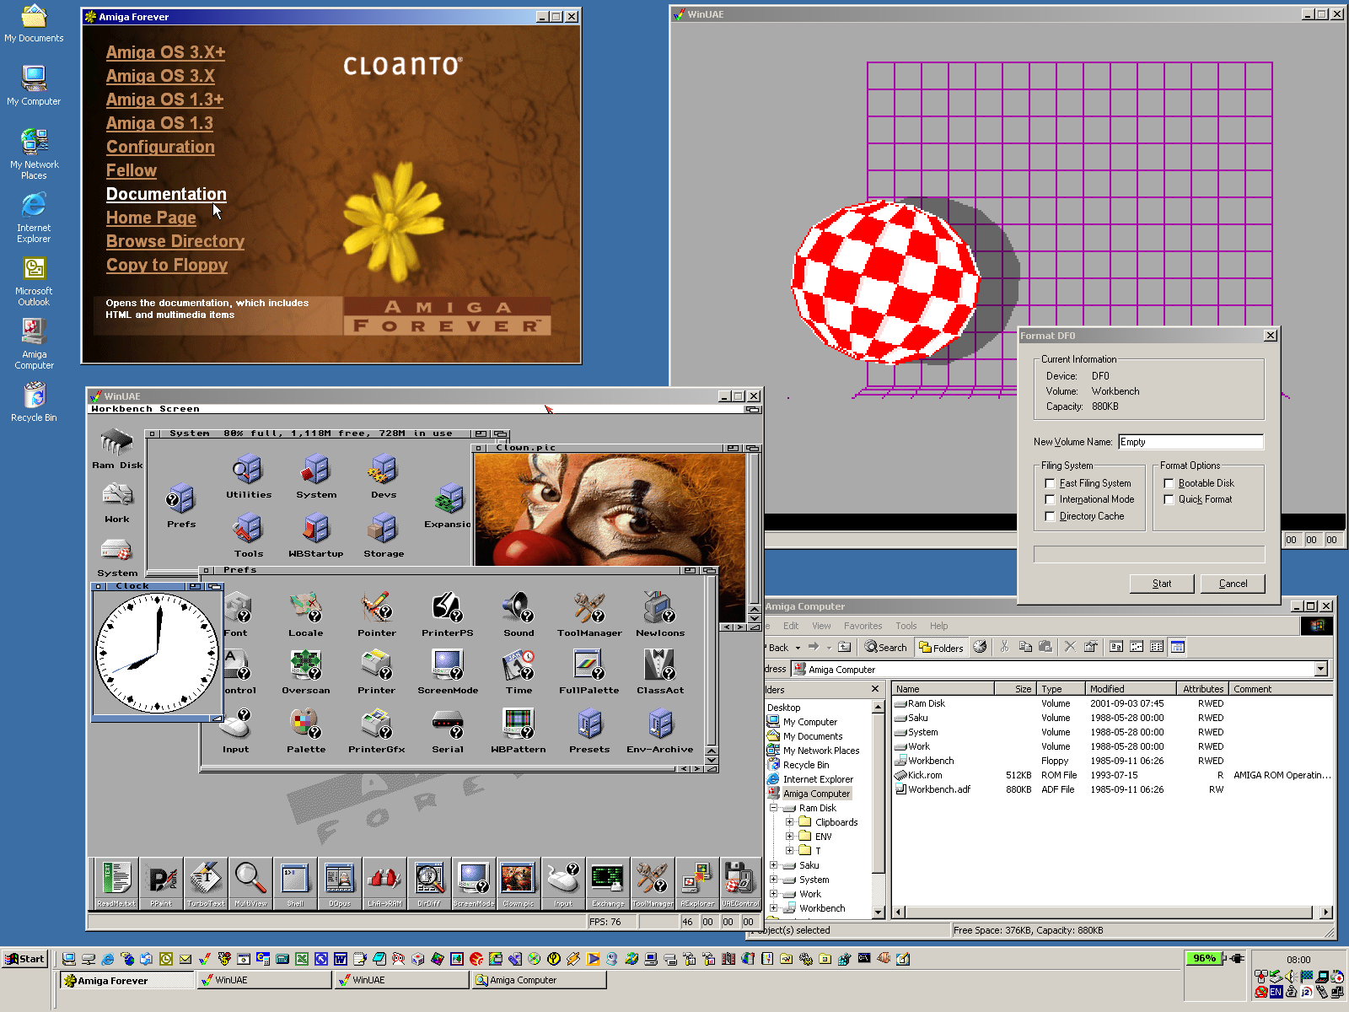Open Time preferences icon

tap(519, 672)
